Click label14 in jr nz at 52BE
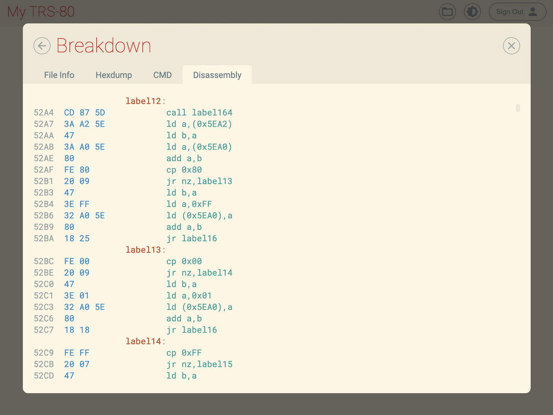Image resolution: width=553 pixels, height=415 pixels. (x=214, y=273)
